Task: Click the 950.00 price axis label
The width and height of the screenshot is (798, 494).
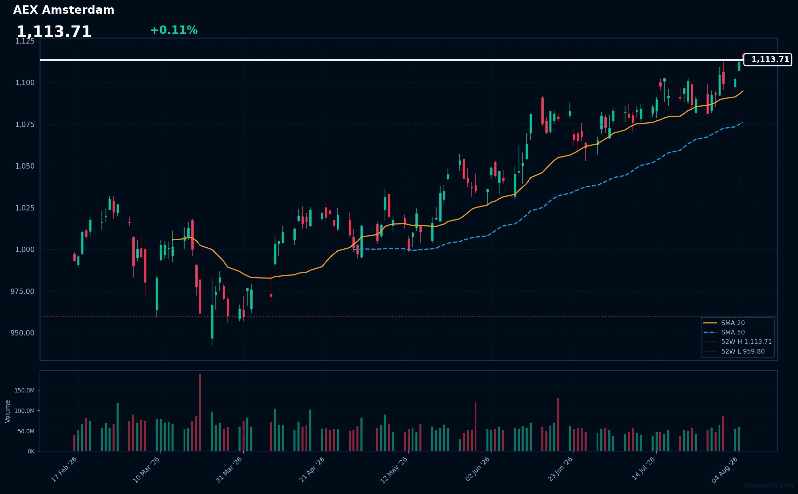Action: tap(22, 333)
